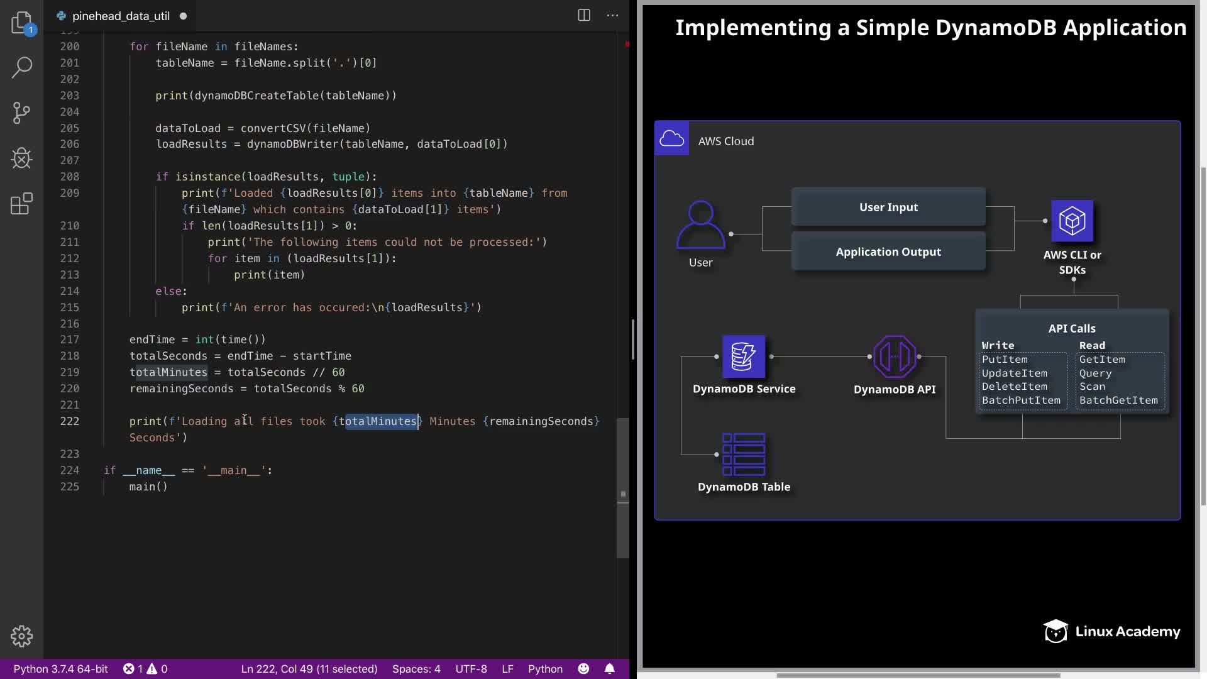Select the Python language mode
1207x679 pixels.
coord(545,669)
